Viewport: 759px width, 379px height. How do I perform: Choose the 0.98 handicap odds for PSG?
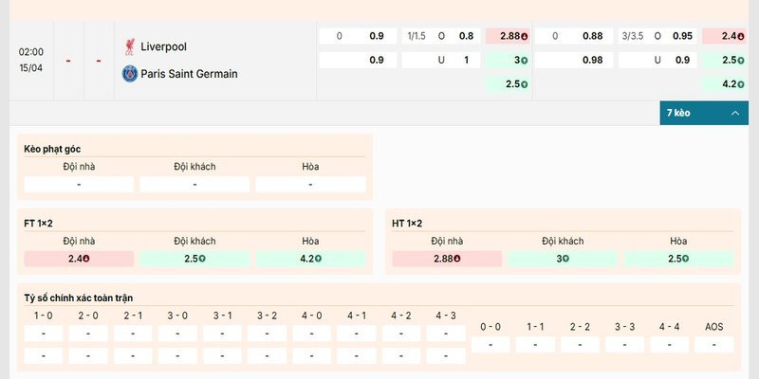click(x=592, y=60)
